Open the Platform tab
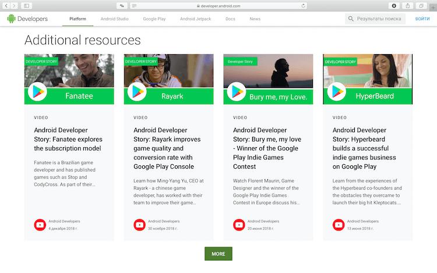Viewport: 437px width, 273px height. (77, 19)
